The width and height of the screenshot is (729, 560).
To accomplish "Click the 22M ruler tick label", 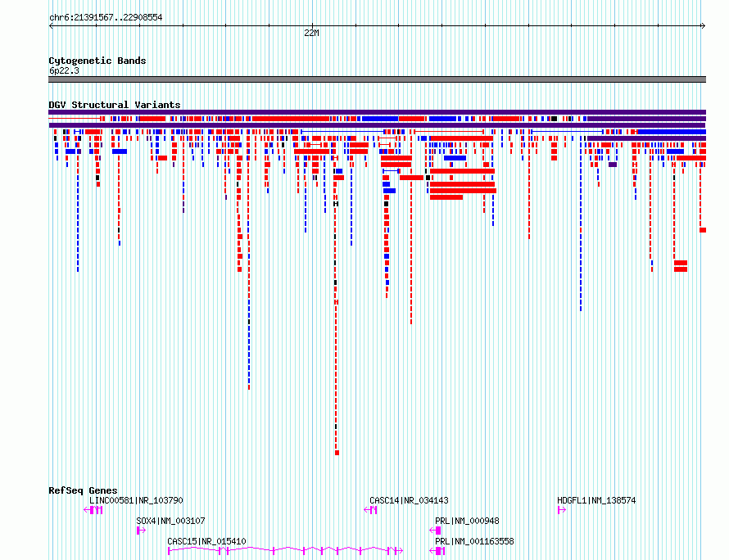I will click(x=311, y=33).
